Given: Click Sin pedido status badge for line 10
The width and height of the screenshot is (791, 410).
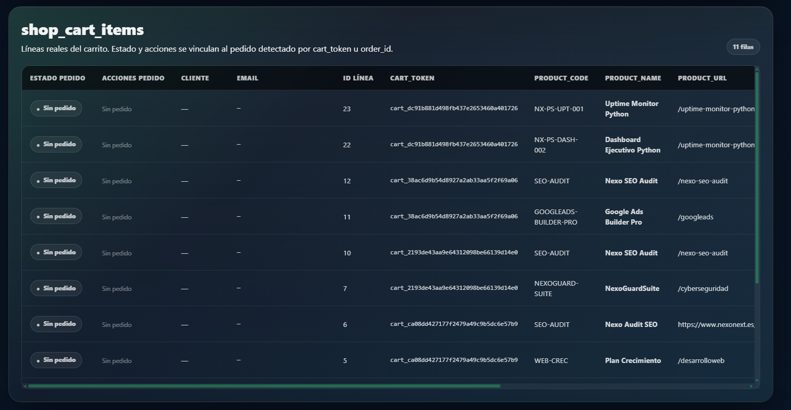Looking at the screenshot, I should tap(56, 252).
